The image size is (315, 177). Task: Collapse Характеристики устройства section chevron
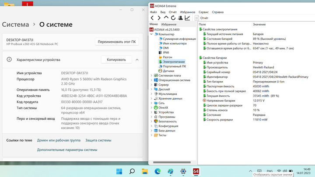(x=137, y=60)
